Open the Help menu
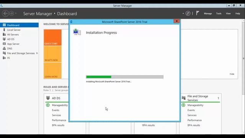245x138 pixels. pyautogui.click(x=238, y=14)
